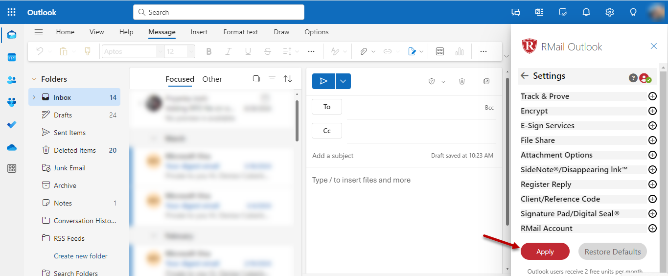The height and width of the screenshot is (276, 668).
Task: Open the To Do checkmark app
Action: pyautogui.click(x=12, y=125)
